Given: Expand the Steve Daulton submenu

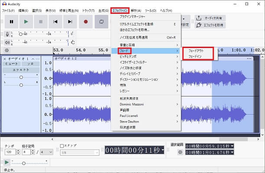Looking at the screenshot, I should [x=146, y=122].
